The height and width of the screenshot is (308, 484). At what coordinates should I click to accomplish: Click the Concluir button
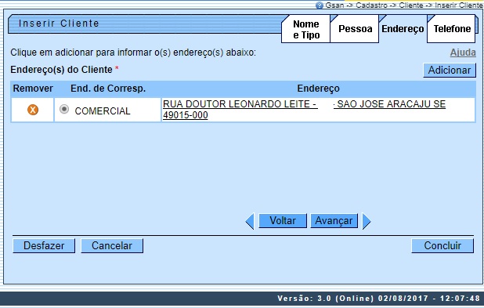[x=442, y=245]
